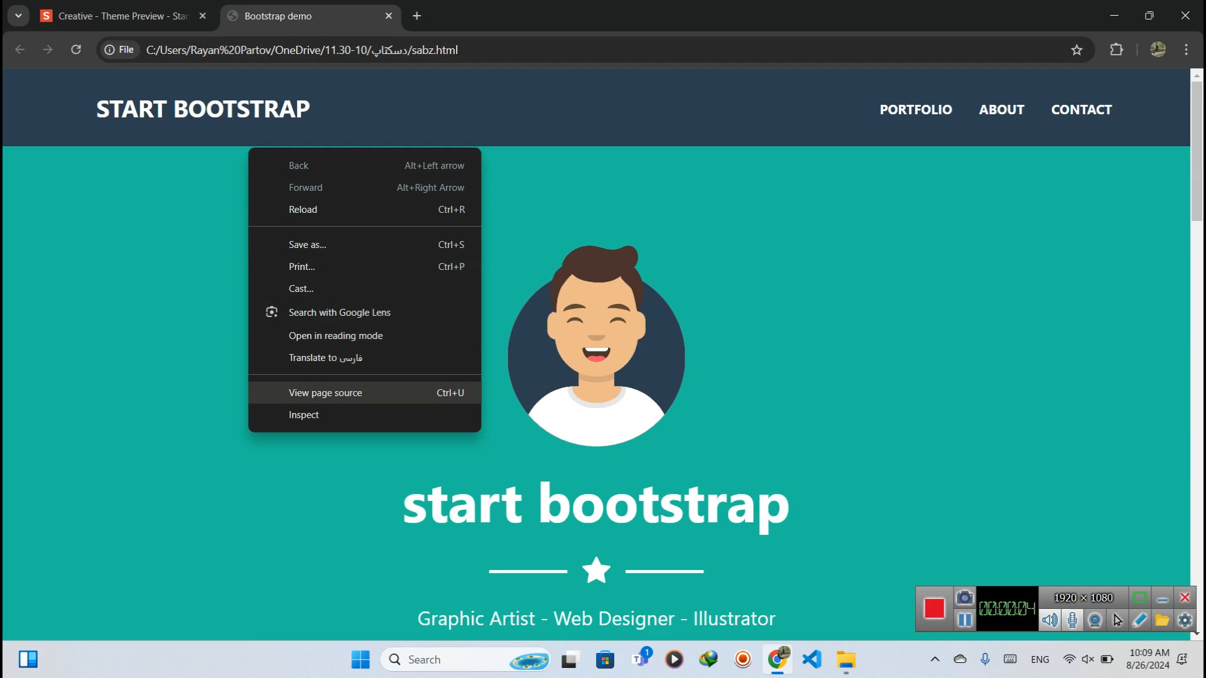Bookmark this page with the star icon
1206x678 pixels.
pos(1077,50)
